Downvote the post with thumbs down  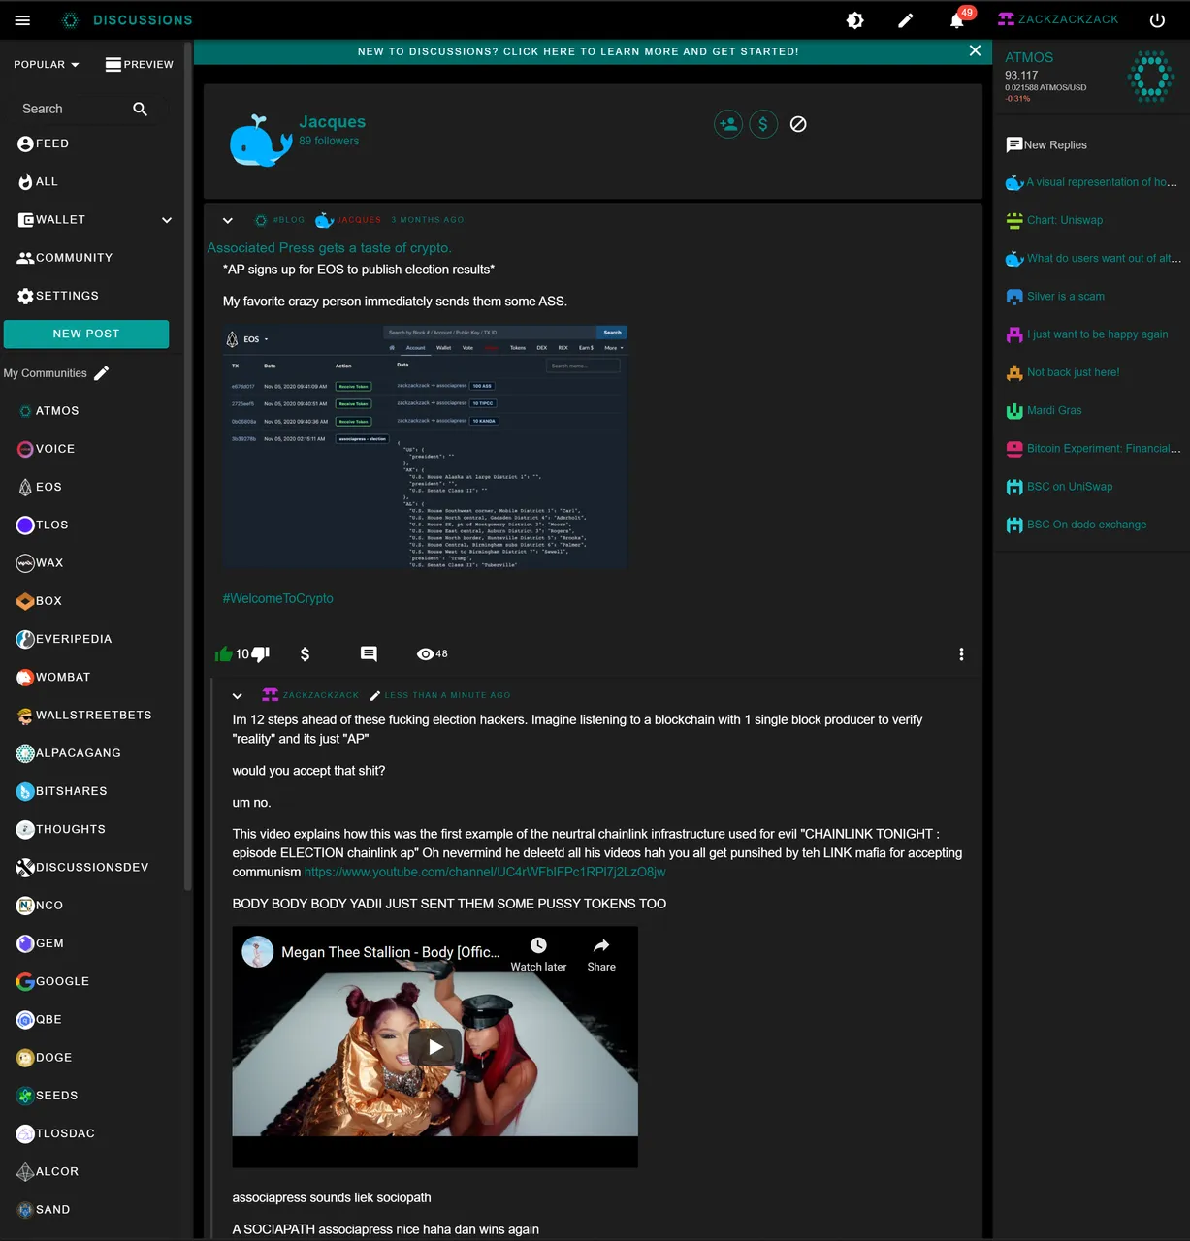click(x=261, y=654)
